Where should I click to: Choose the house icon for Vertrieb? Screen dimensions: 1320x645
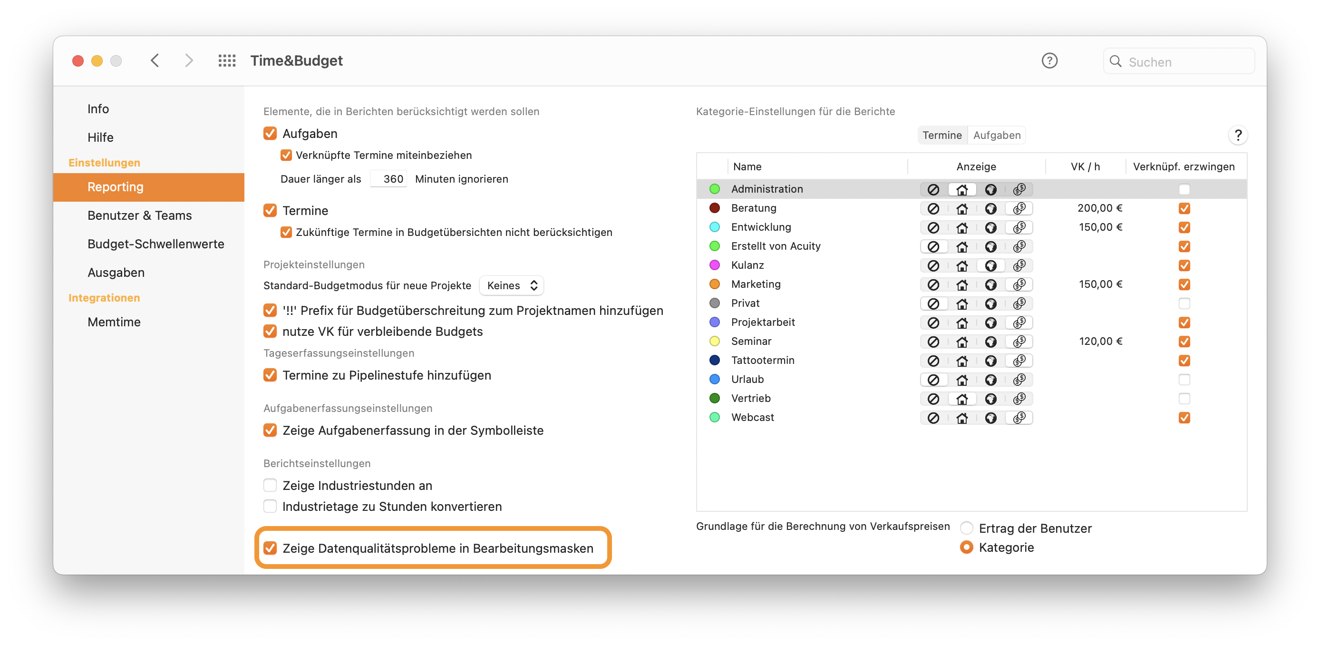(x=962, y=399)
